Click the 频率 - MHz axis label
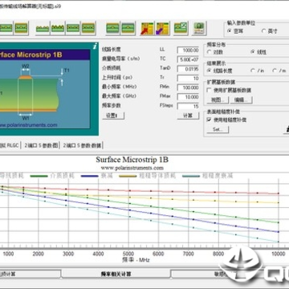Image resolution: width=289 pixels, height=289 pixels. (136, 259)
